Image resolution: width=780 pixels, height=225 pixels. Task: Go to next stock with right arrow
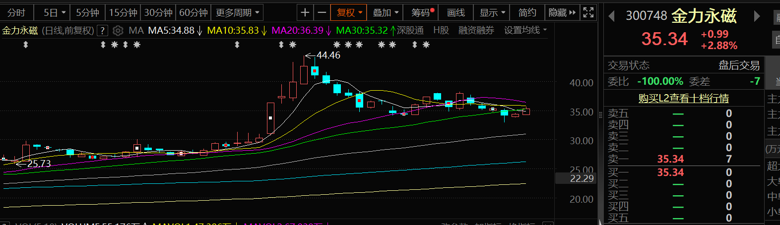(757, 16)
